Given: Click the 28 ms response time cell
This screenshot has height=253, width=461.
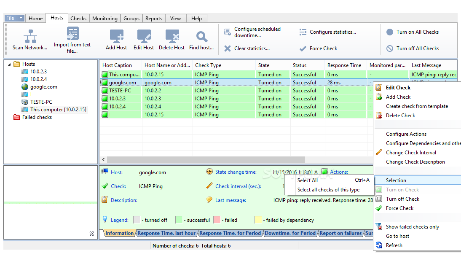Looking at the screenshot, I should 346,83.
